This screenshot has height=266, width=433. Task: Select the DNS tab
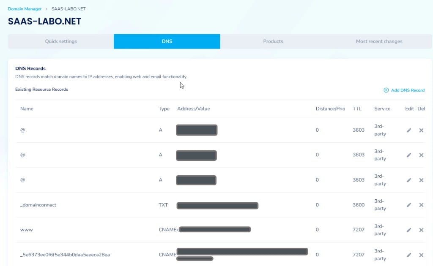(x=167, y=41)
